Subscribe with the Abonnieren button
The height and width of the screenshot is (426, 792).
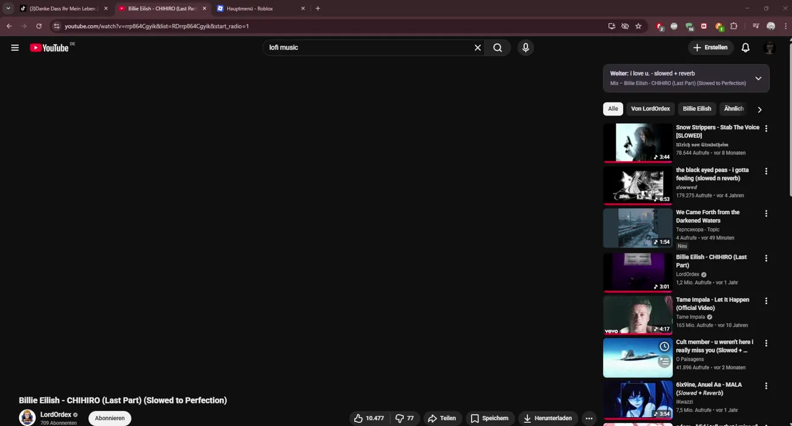point(109,418)
